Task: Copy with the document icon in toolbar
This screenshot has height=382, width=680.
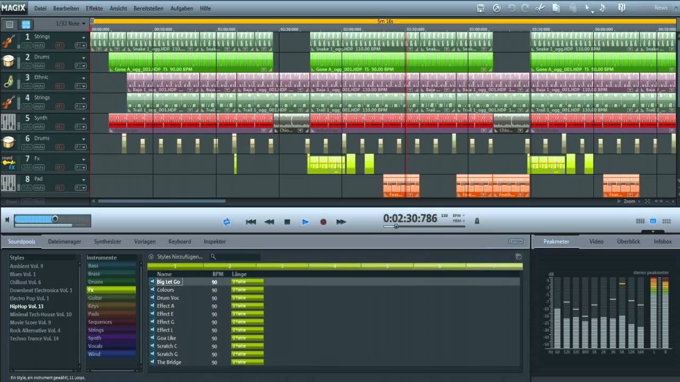Action: coord(556,8)
